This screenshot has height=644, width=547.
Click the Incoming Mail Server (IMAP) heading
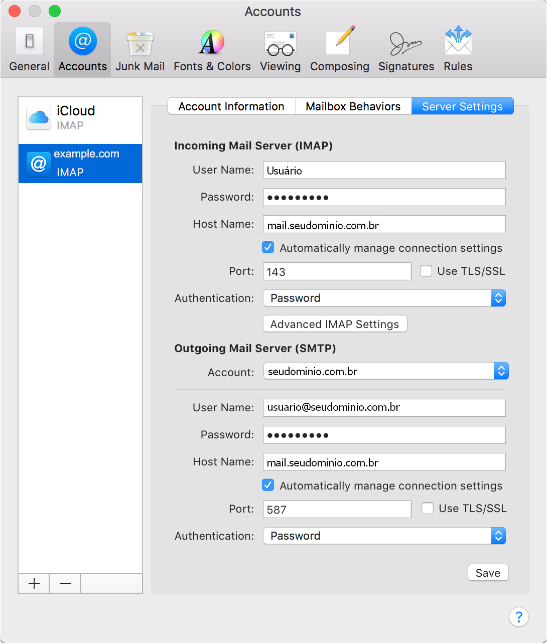(x=253, y=145)
